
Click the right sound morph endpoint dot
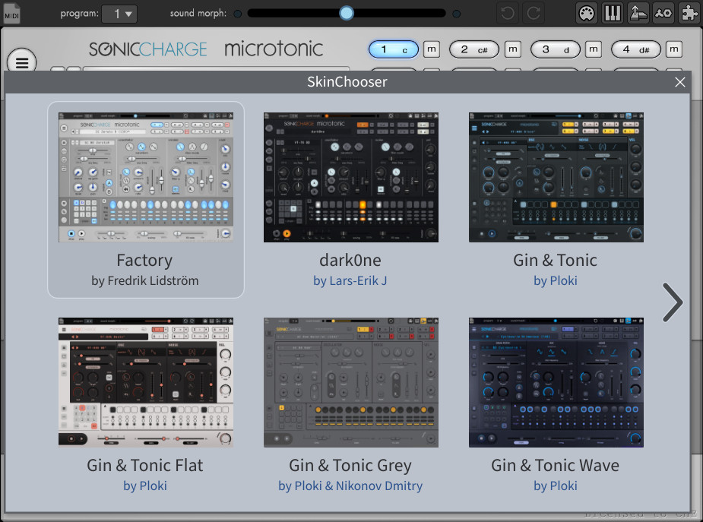pos(457,14)
